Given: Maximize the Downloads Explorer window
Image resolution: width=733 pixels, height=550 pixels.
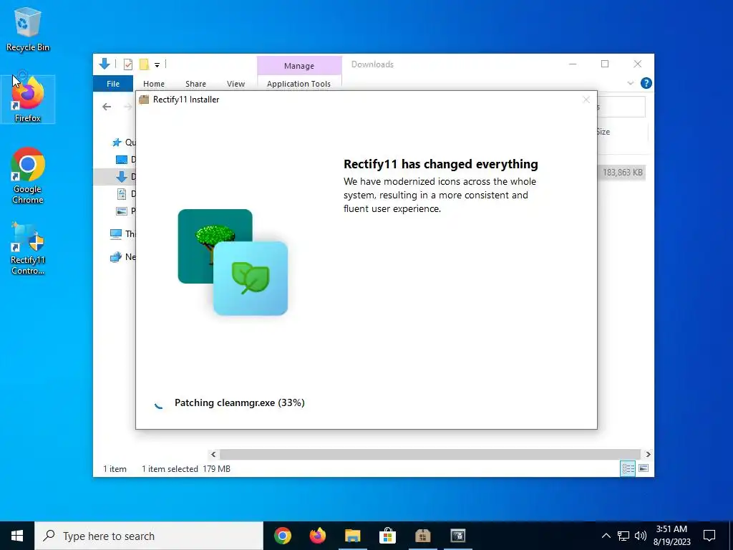Looking at the screenshot, I should (605, 64).
